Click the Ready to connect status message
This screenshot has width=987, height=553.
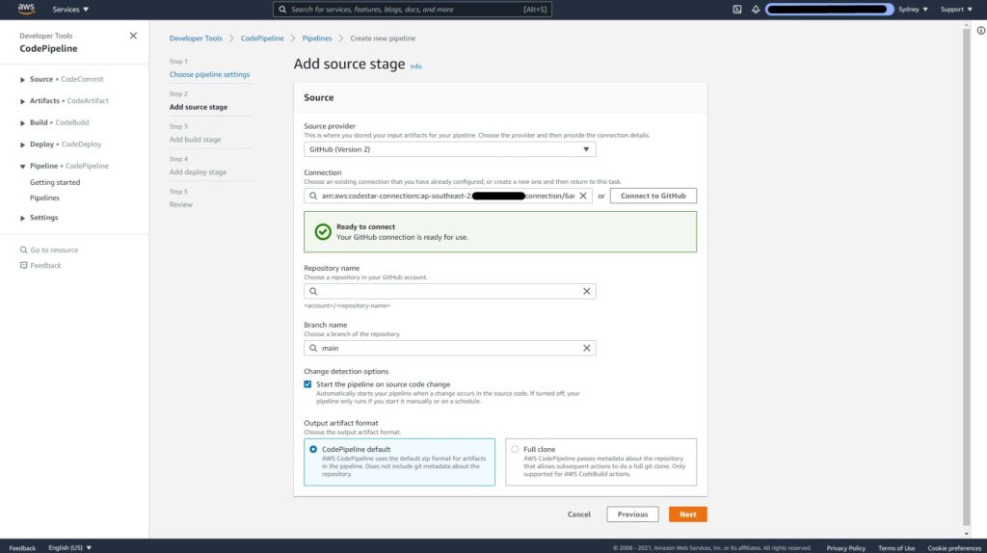coord(500,232)
